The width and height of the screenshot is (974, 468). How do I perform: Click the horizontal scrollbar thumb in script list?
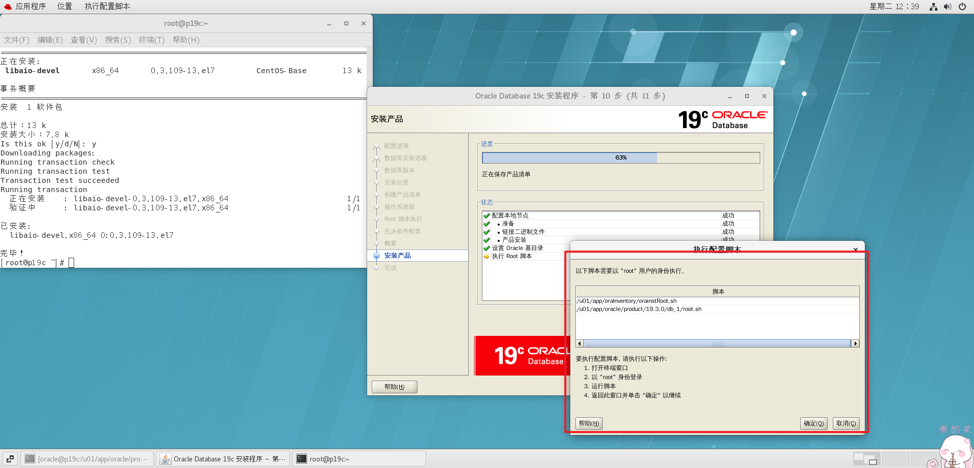(x=717, y=344)
